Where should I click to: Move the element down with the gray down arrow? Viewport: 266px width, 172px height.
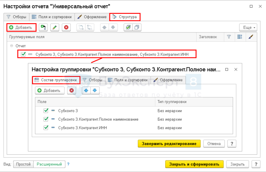113,28
